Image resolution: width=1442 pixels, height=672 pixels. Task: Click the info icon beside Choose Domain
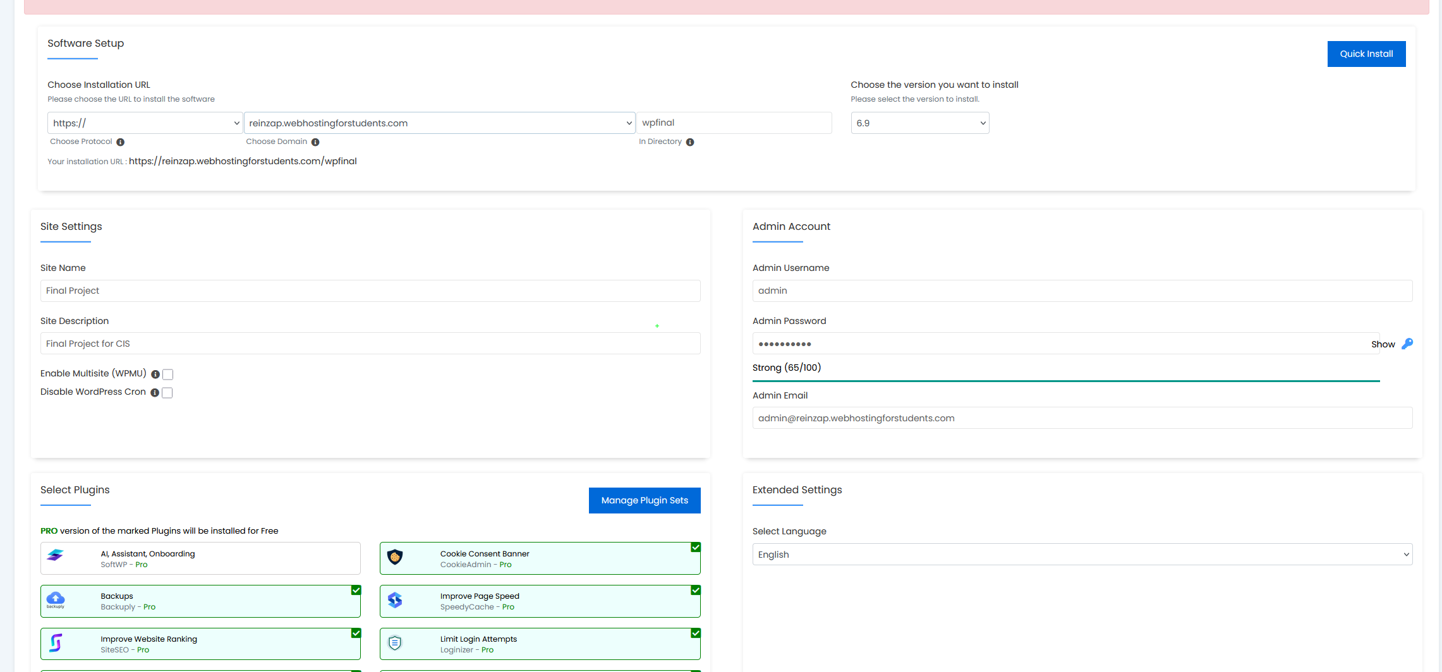pyautogui.click(x=315, y=142)
